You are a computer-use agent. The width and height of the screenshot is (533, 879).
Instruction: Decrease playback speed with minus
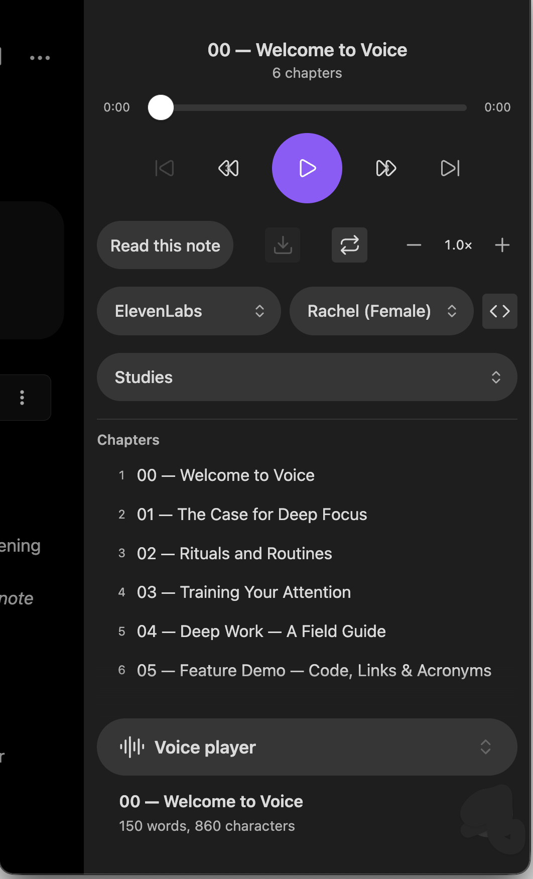click(x=414, y=245)
